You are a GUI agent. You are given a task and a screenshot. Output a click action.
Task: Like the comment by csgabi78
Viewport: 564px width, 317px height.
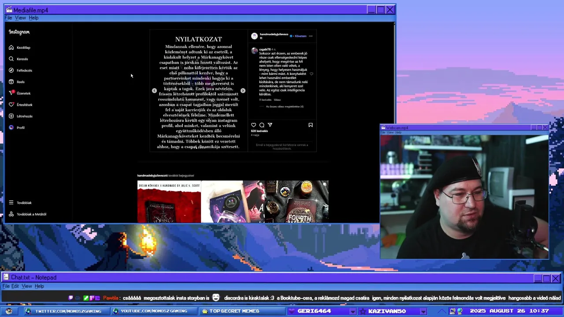(312, 74)
